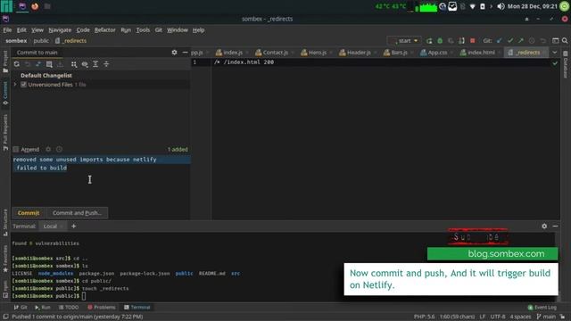The image size is (571, 321).
Task: Launch Firefox from the system panel
Action: coord(35,6)
